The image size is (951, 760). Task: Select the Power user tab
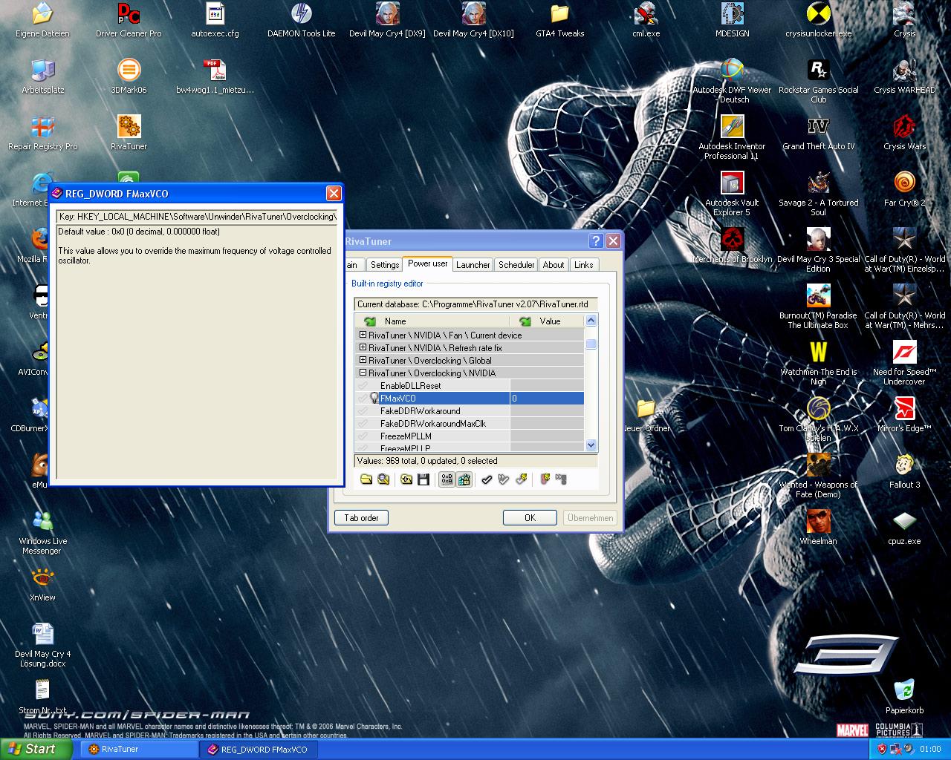click(x=428, y=263)
